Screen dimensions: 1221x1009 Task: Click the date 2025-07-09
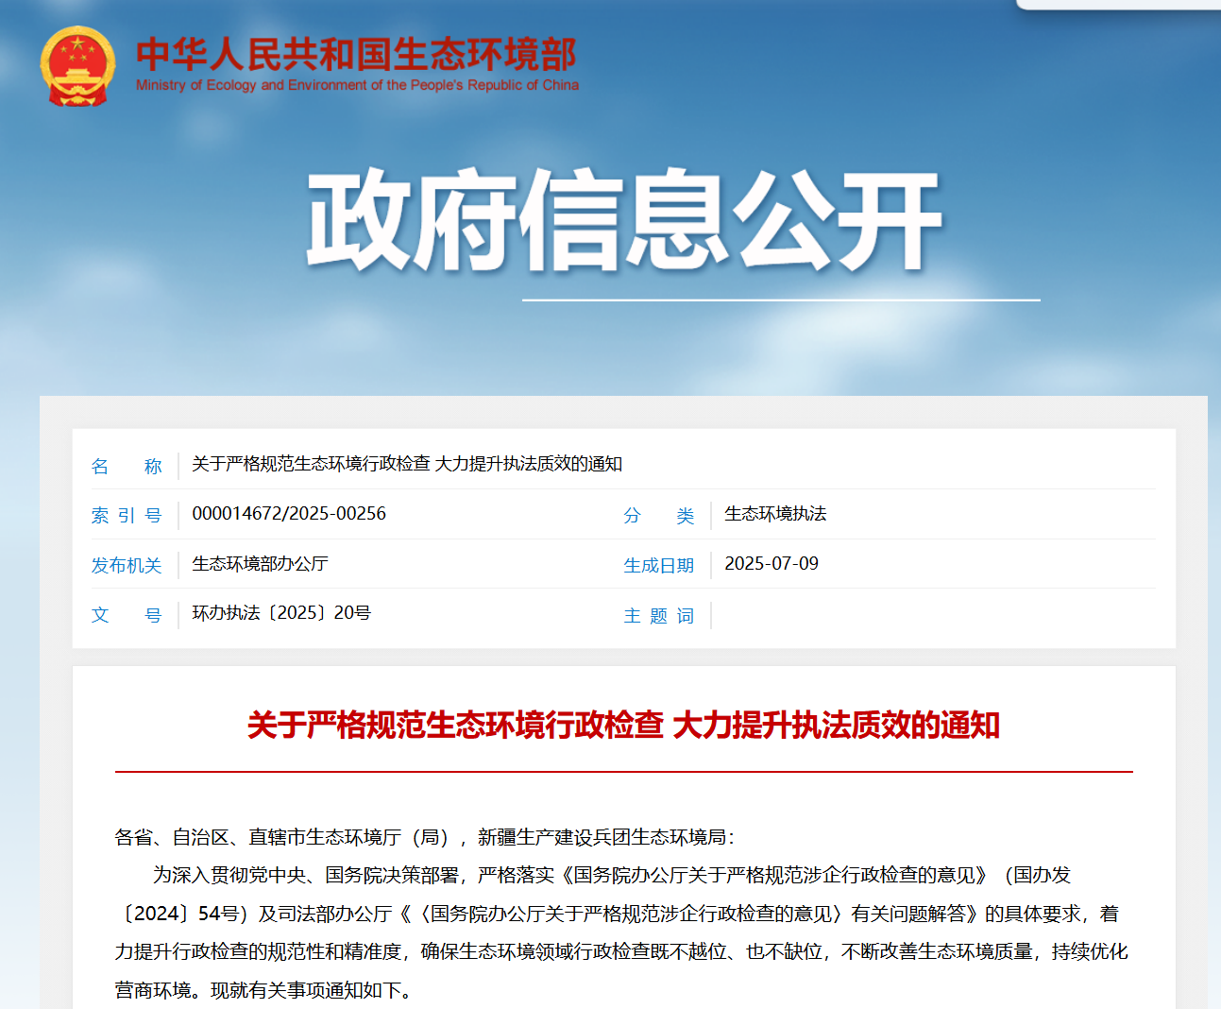click(x=772, y=564)
